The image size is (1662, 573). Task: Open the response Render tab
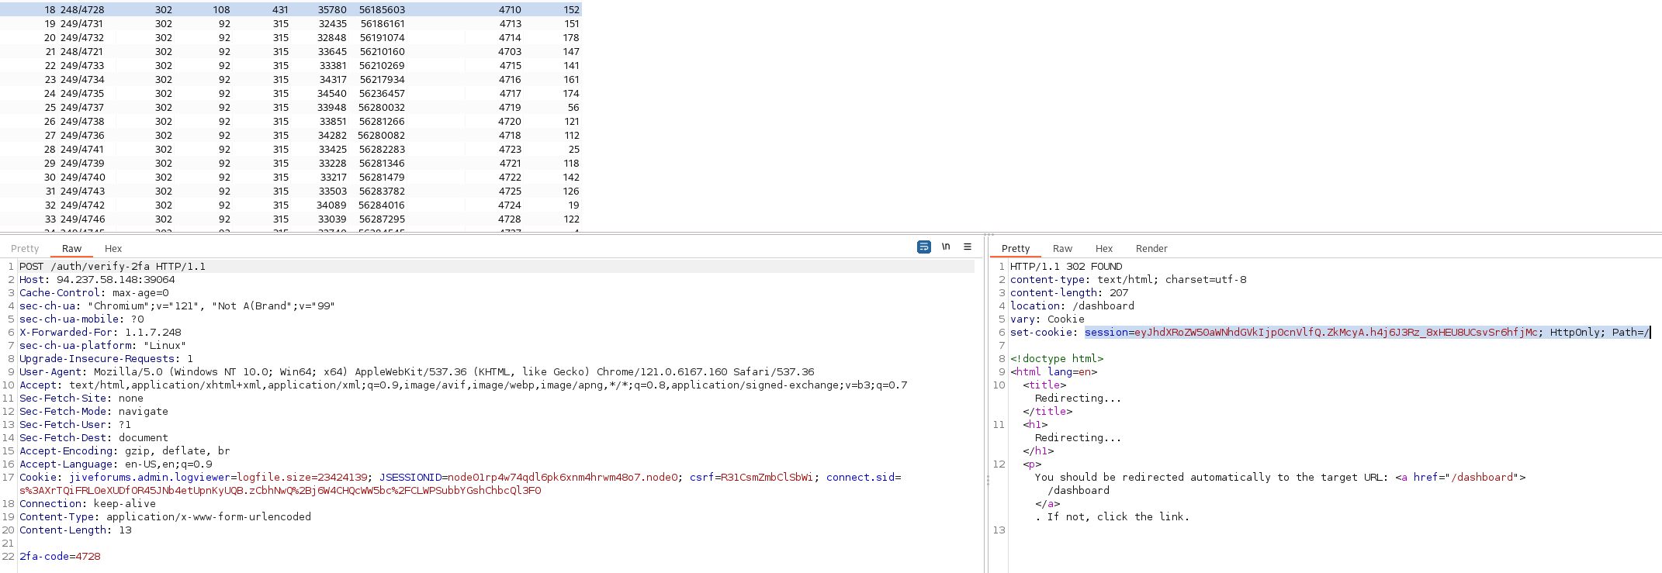click(1151, 248)
